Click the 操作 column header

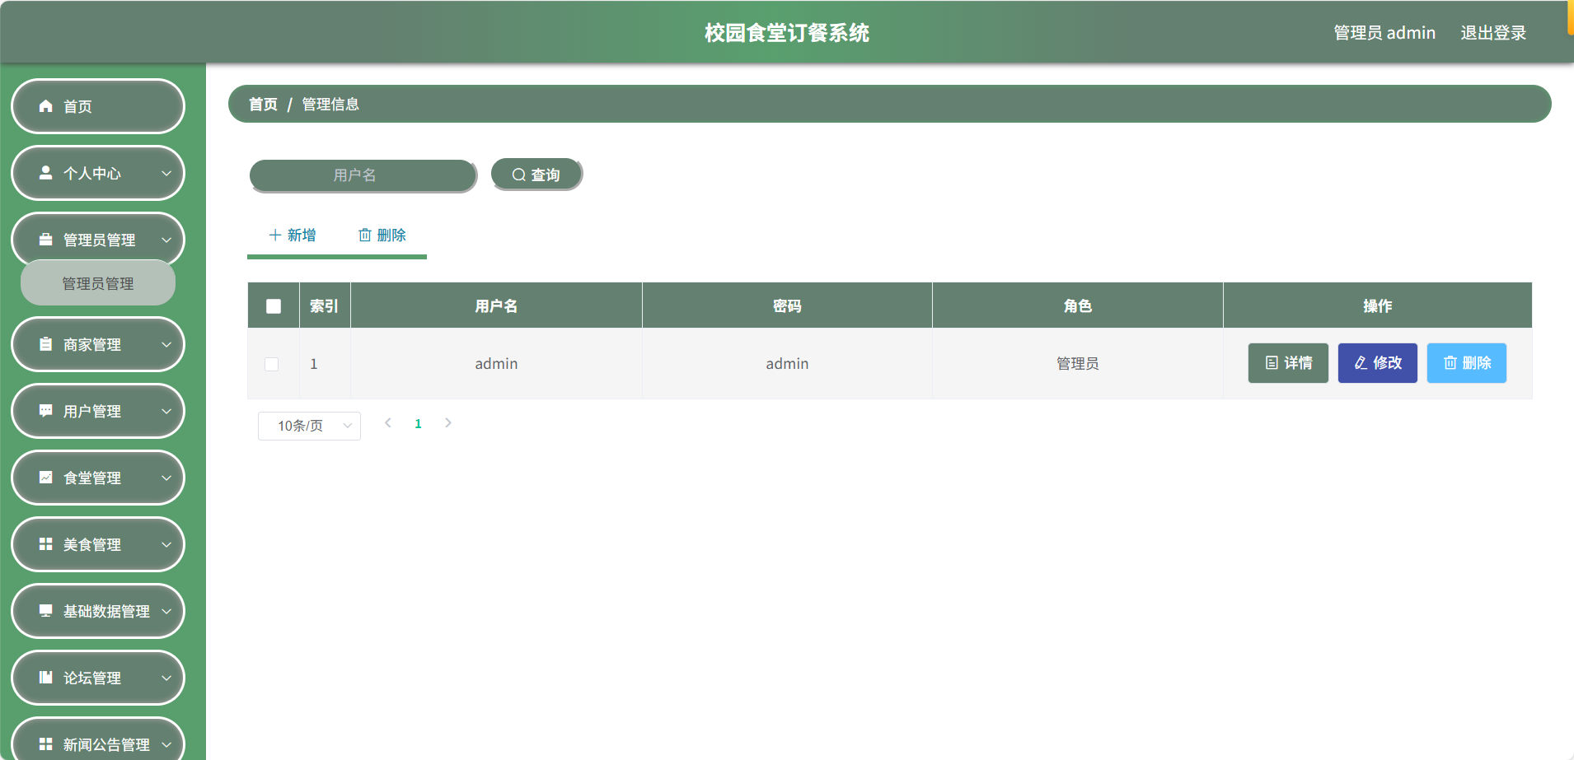pos(1378,306)
